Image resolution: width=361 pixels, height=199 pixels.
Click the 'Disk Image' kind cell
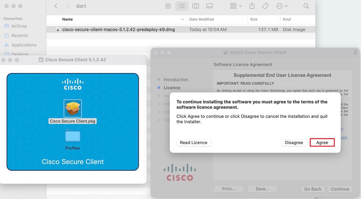pyautogui.click(x=294, y=30)
